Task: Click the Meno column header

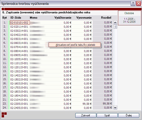Action: [x=34, y=18]
